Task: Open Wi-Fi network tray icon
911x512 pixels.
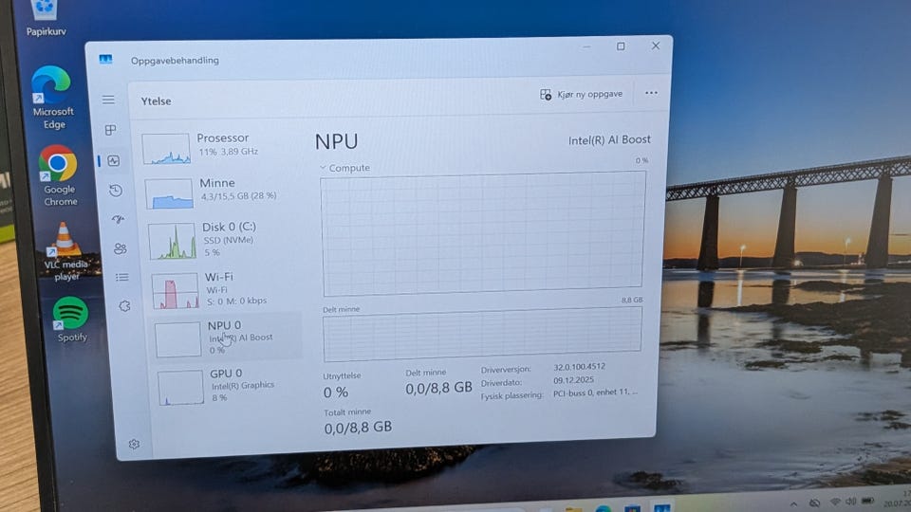Action: pyautogui.click(x=835, y=502)
